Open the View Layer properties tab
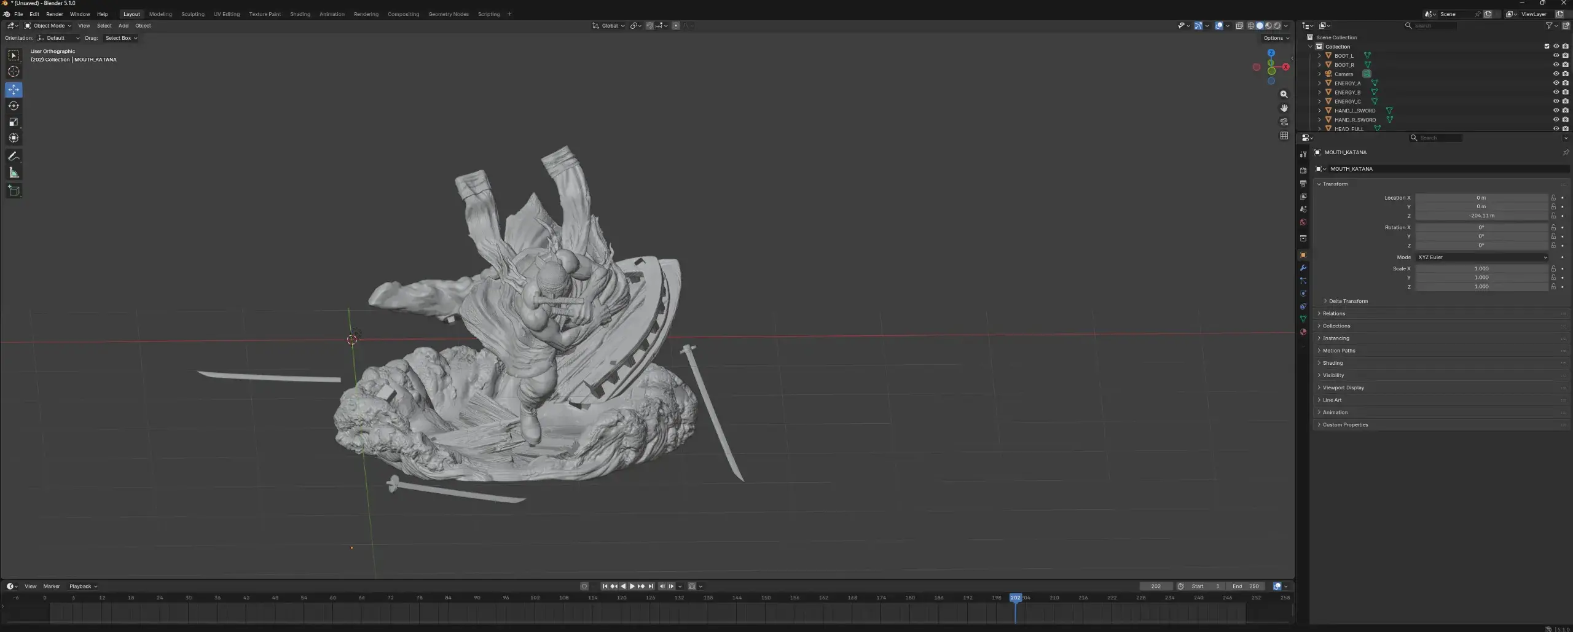The width and height of the screenshot is (1573, 632). click(1303, 197)
